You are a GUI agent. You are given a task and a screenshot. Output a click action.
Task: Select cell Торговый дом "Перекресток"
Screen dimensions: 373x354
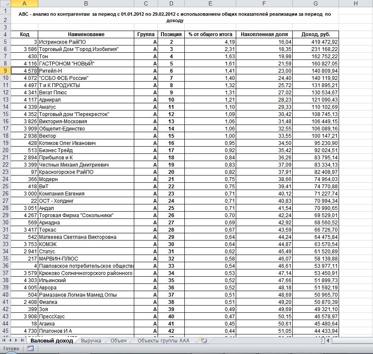click(86, 114)
